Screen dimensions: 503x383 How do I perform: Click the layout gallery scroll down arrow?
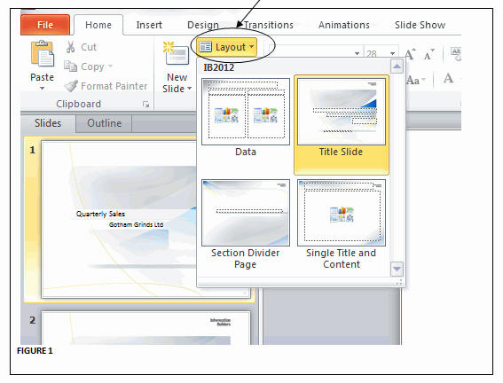(x=397, y=270)
